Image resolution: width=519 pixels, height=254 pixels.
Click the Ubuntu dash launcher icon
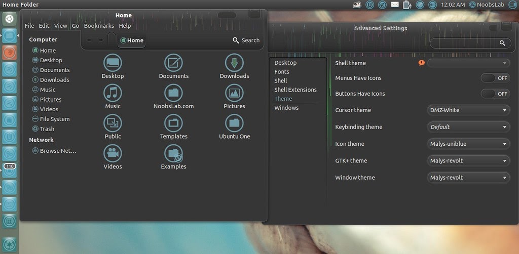point(10,19)
